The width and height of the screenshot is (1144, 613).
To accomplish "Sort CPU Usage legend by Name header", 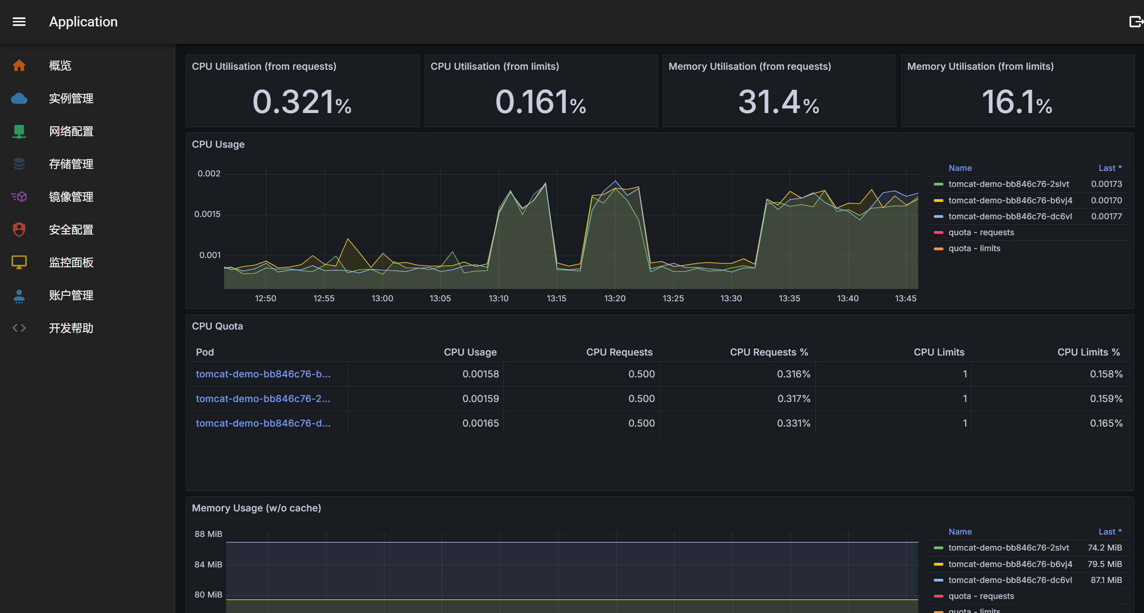I will click(960, 168).
